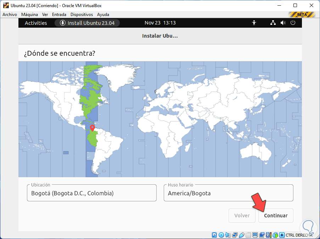Viewport: 320px width, 239px height.
Task: Click the Volver button
Action: [x=242, y=216]
